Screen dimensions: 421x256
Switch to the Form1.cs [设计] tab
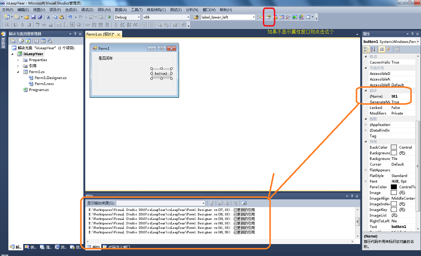coord(100,34)
